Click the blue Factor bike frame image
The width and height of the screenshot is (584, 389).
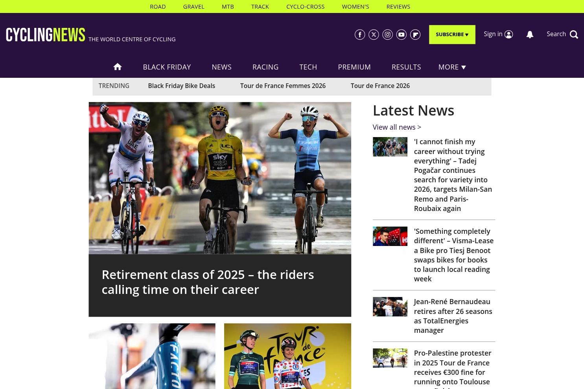coord(152,356)
